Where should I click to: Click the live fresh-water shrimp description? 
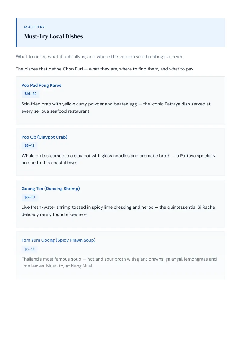coord(118,211)
